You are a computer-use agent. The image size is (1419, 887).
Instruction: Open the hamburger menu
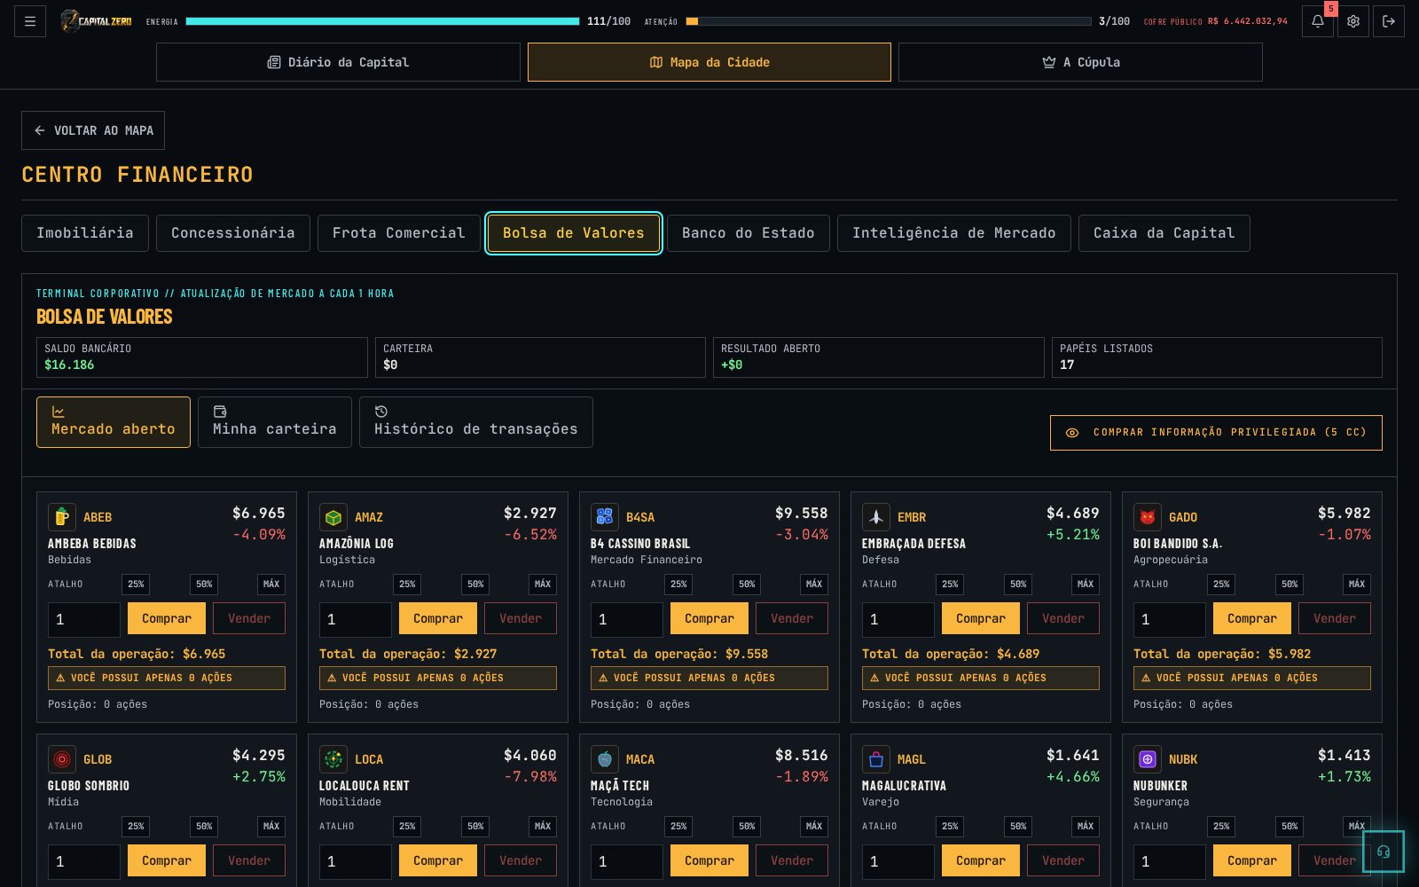[x=30, y=21]
